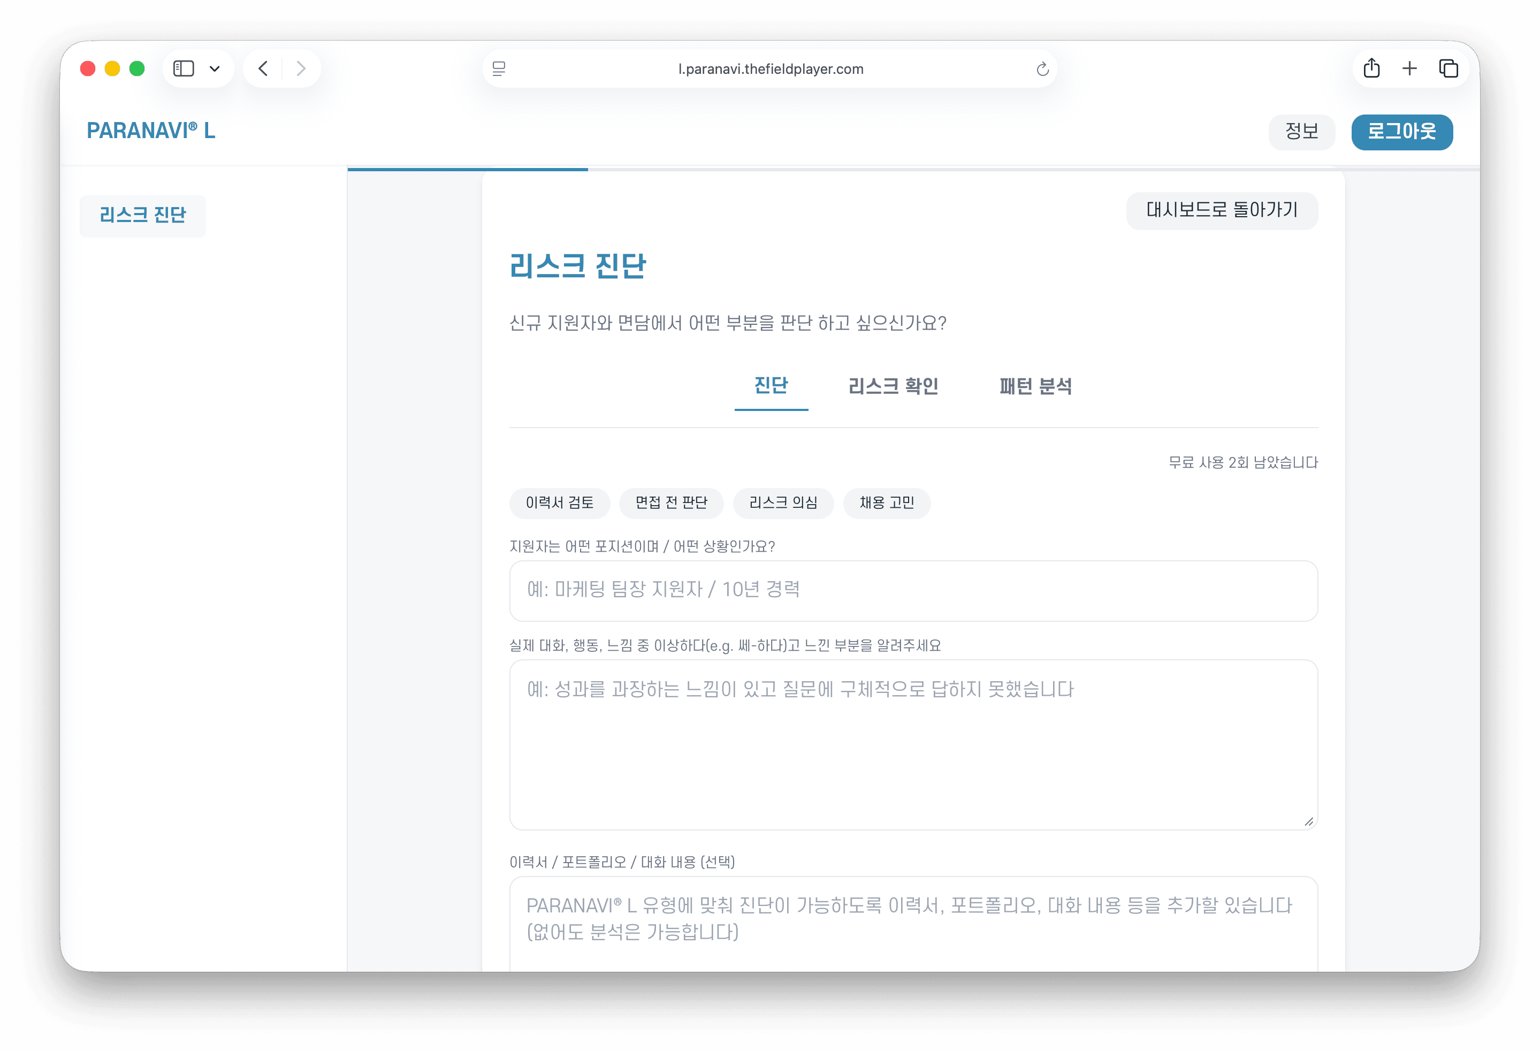Image resolution: width=1540 pixels, height=1051 pixels.
Task: Toggle the Safari sidebar icon
Action: [184, 67]
